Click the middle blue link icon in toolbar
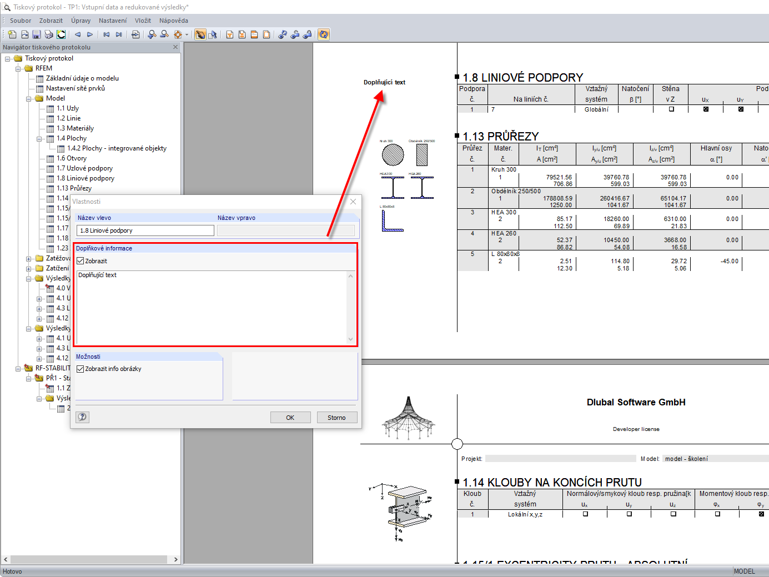 [x=295, y=34]
